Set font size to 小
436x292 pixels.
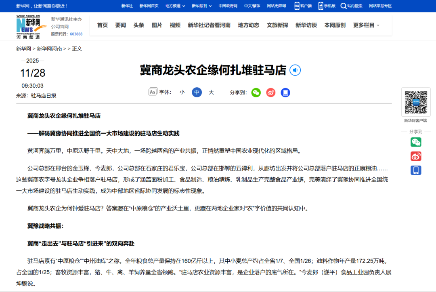point(182,92)
